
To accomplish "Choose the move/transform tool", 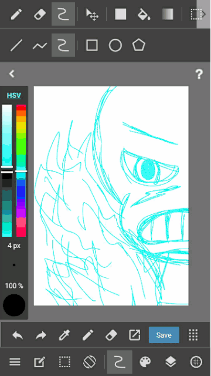I will coord(92,14).
